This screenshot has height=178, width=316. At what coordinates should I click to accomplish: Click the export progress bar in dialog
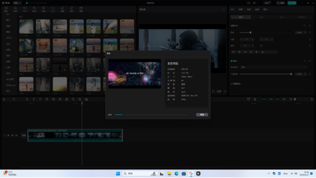coord(151,114)
